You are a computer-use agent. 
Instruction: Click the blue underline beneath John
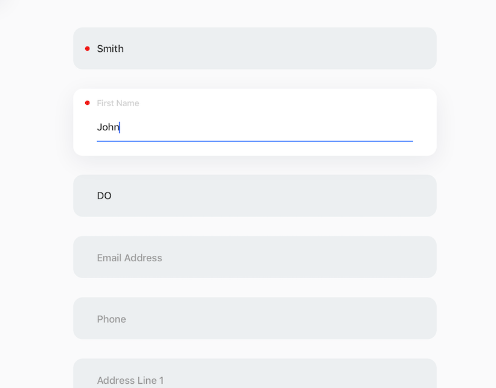click(x=254, y=141)
